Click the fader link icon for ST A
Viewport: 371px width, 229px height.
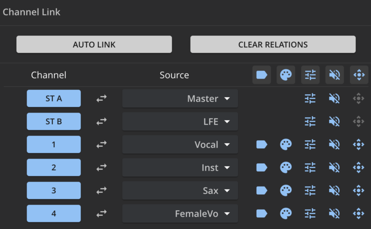(x=310, y=98)
